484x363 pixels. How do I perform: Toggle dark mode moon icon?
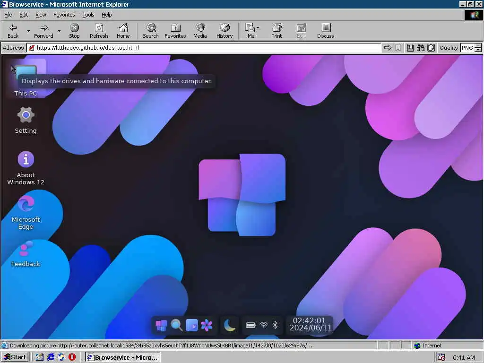pos(229,325)
